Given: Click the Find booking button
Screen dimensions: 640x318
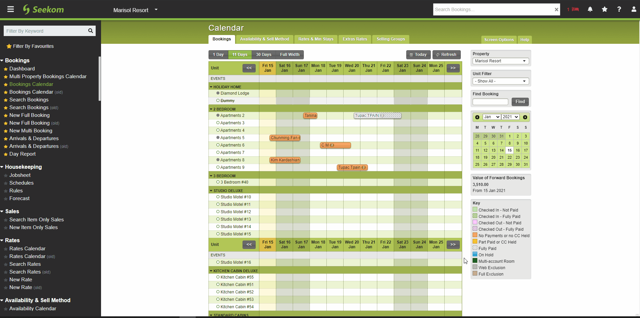Looking at the screenshot, I should pyautogui.click(x=520, y=102).
